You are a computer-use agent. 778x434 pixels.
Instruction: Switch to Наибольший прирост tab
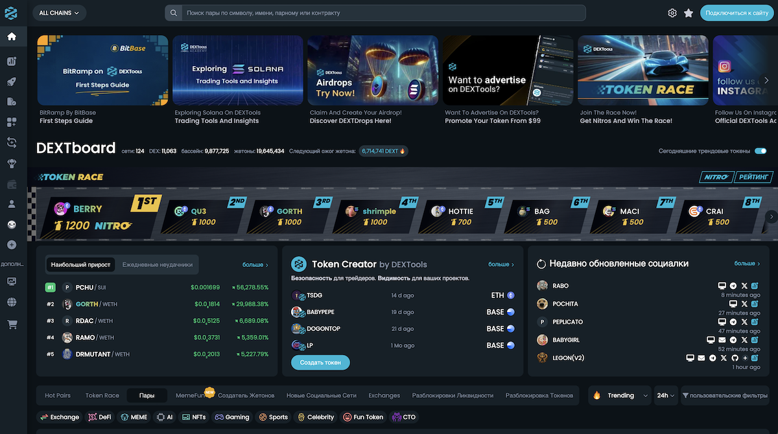tap(82, 265)
